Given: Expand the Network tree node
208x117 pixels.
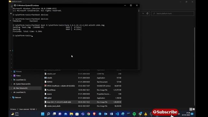Looking at the screenshot, I should pos(10,97).
